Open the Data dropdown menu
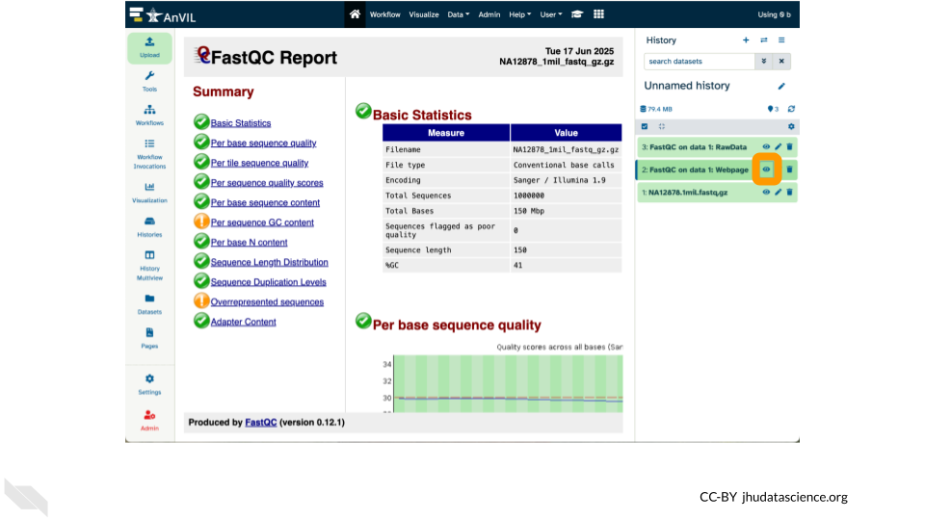 click(459, 14)
